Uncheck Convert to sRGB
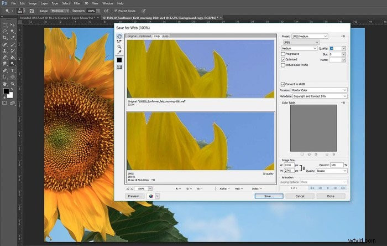 (x=283, y=84)
